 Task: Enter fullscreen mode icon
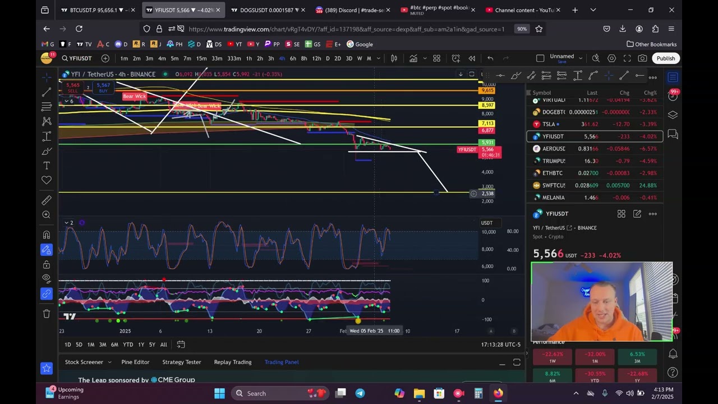point(627,58)
